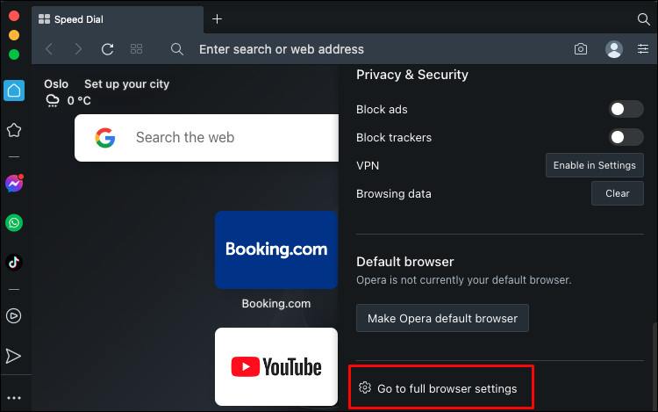Go to full browser settings
This screenshot has height=412, width=658.
[439, 388]
